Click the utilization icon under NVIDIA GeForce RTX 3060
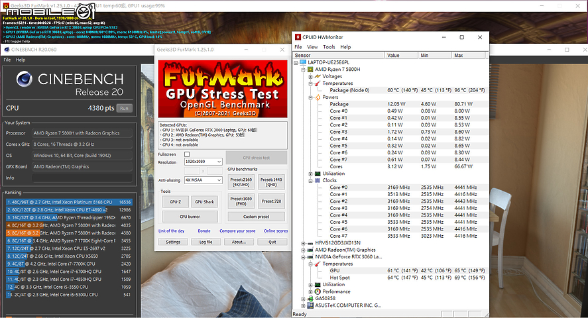This screenshot has height=318, width=588. pos(318,285)
